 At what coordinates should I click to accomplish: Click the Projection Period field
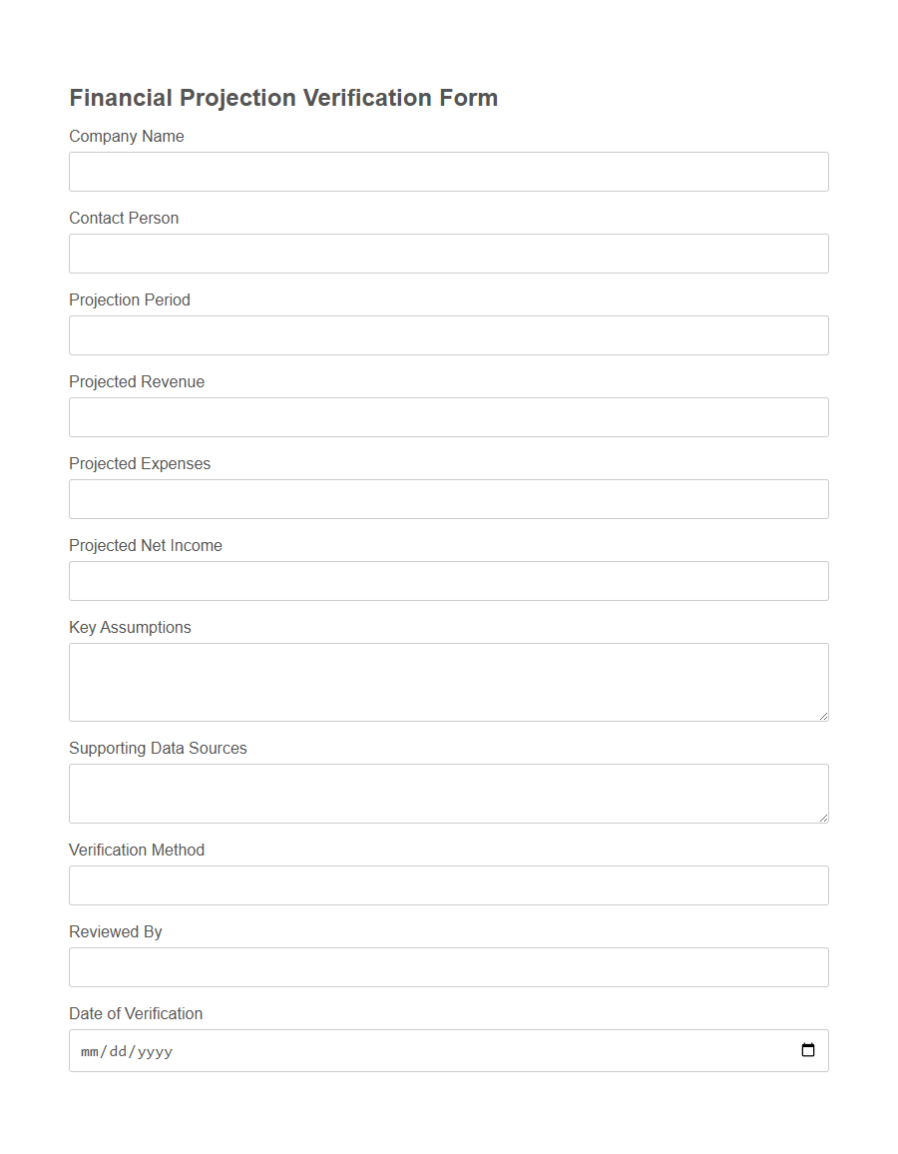click(x=448, y=334)
